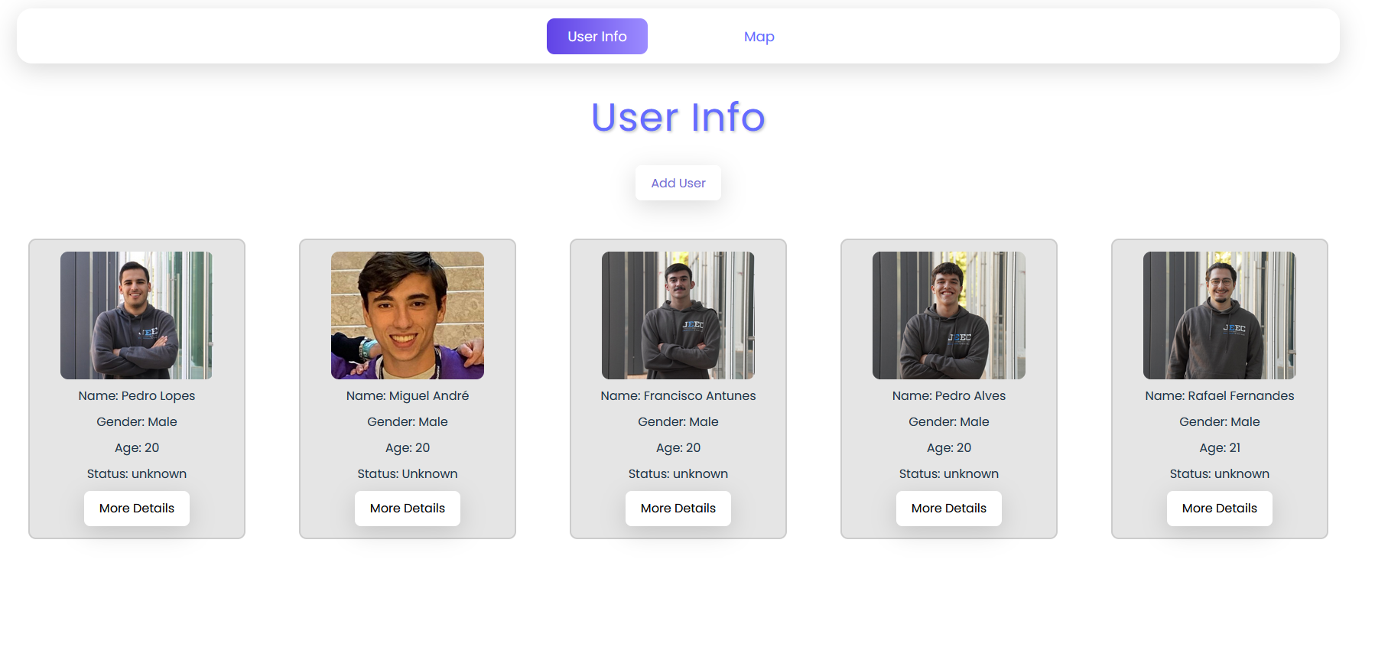Click the name text 'Francisco Antunes'
Screen dimensions: 1375x647
(x=678, y=396)
